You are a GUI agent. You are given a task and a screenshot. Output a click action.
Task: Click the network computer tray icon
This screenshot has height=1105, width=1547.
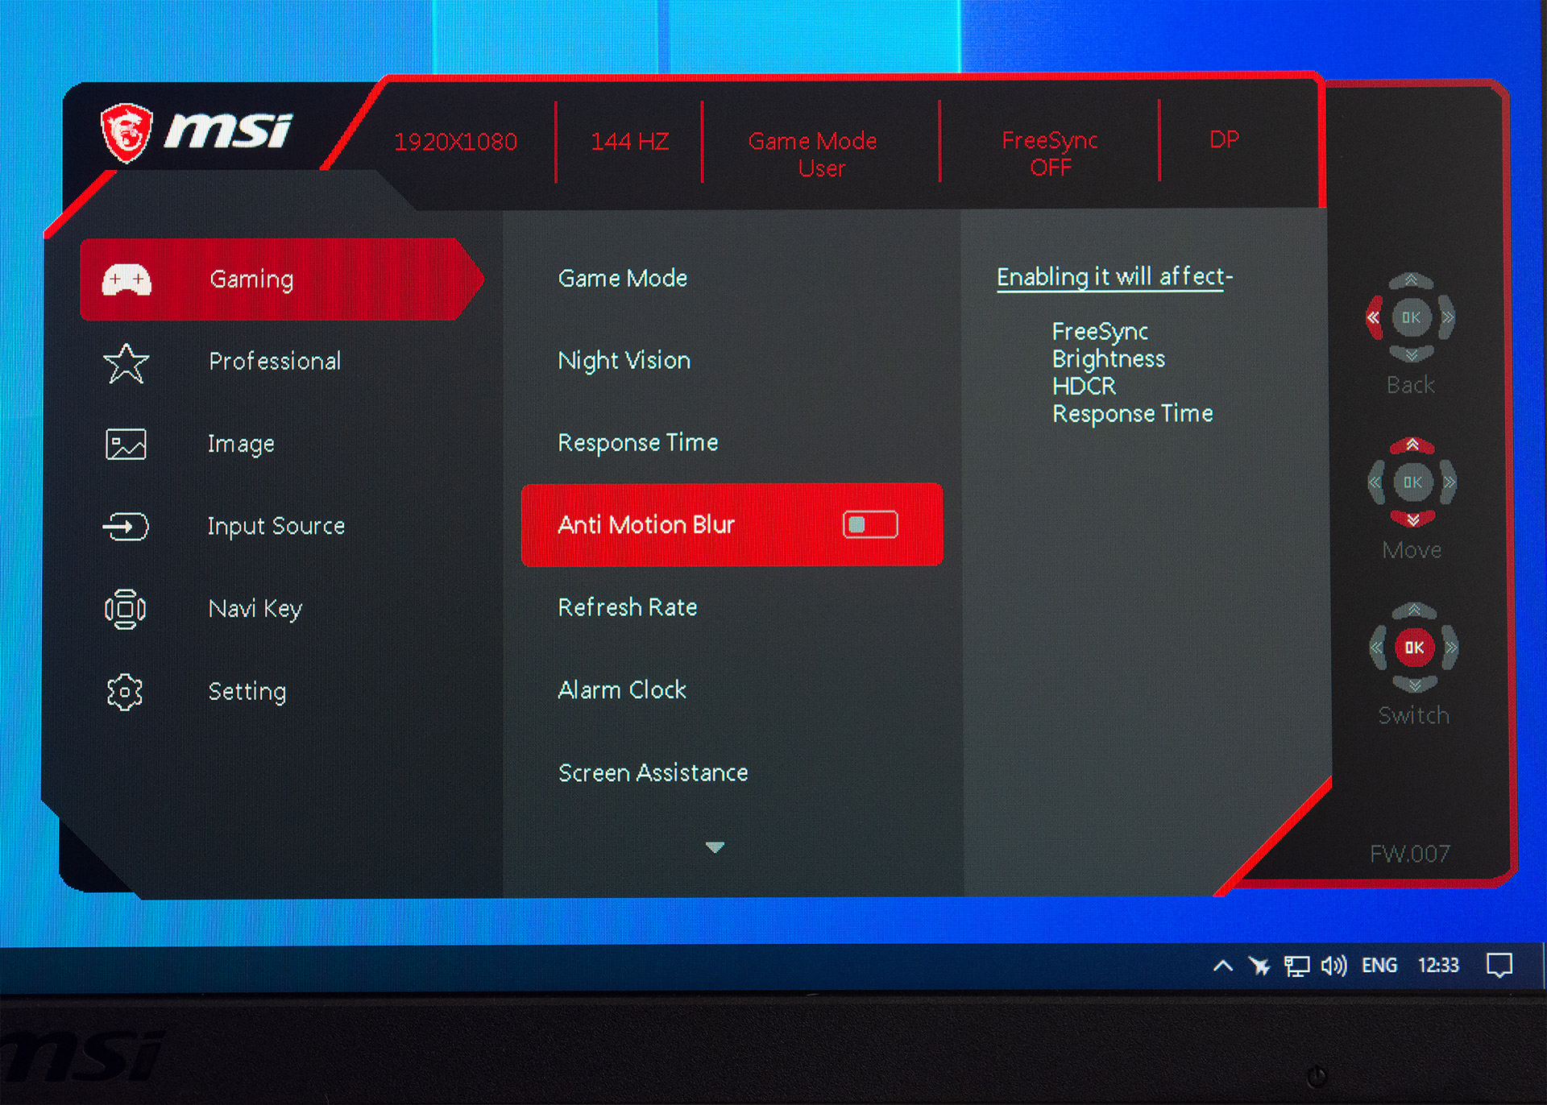click(x=1296, y=966)
